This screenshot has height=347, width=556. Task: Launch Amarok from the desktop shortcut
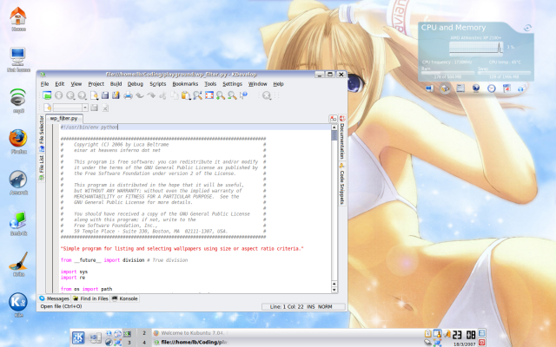tap(15, 180)
